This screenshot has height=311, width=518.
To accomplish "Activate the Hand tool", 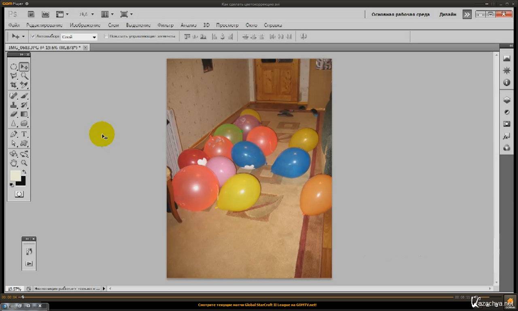I will click(x=13, y=163).
